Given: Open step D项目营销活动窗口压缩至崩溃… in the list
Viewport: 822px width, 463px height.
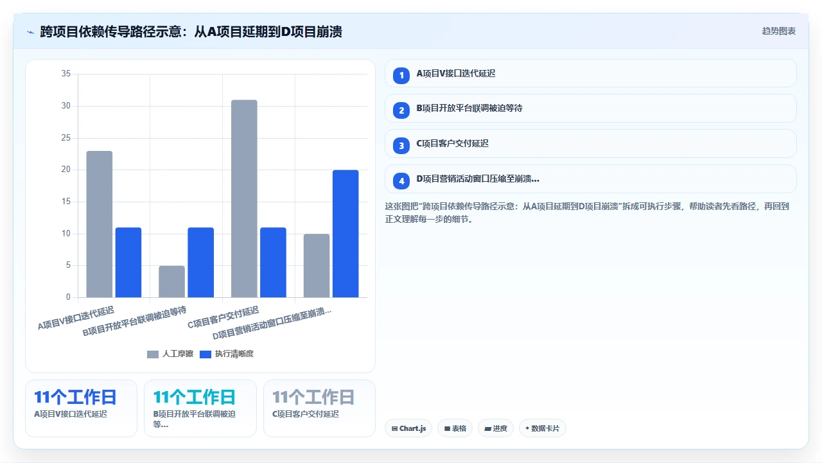Looking at the screenshot, I should 590,179.
